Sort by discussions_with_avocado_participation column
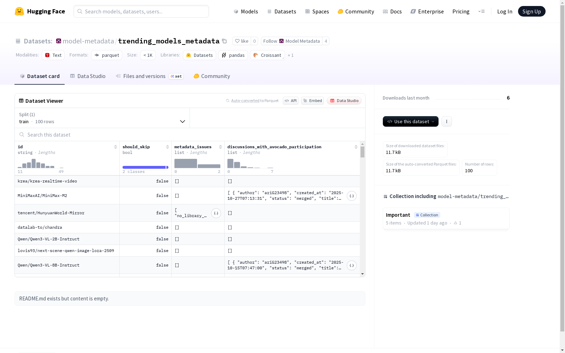 pos(356,147)
